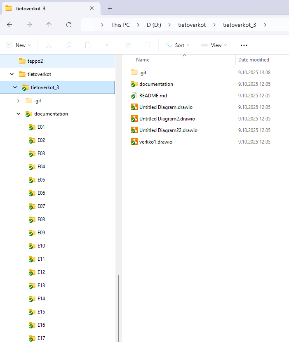Click the Copy icon in toolbar
This screenshot has height=342, width=289.
coord(69,45)
